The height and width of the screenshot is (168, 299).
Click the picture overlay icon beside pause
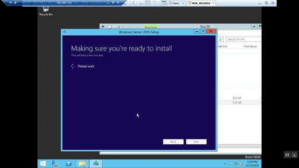click(294, 155)
